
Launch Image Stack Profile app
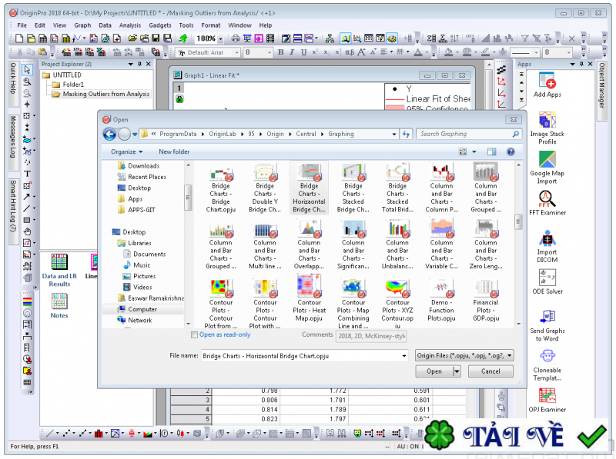(x=547, y=128)
